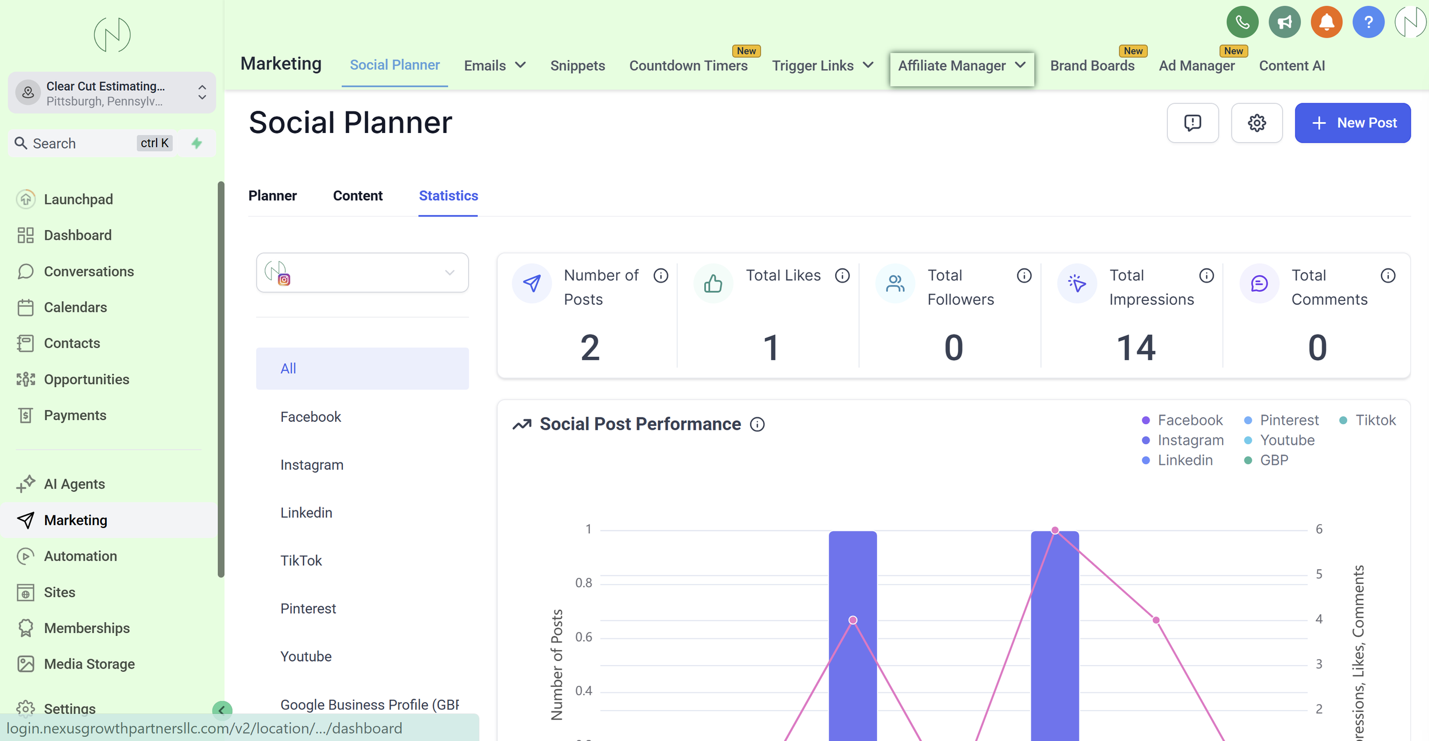Open Countdown Timers menu item
This screenshot has height=741, width=1429.
[x=688, y=66]
